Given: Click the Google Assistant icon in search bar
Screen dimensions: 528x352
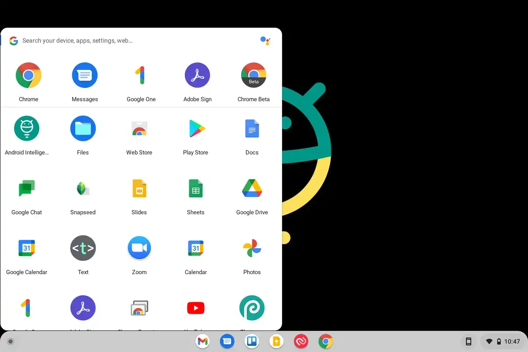Looking at the screenshot, I should [x=265, y=40].
